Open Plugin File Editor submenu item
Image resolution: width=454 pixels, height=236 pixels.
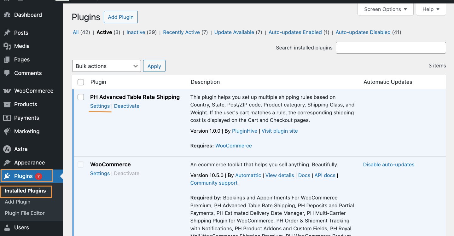pyautogui.click(x=25, y=213)
